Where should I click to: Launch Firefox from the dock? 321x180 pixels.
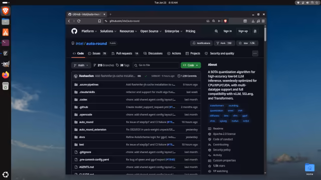[6, 75]
